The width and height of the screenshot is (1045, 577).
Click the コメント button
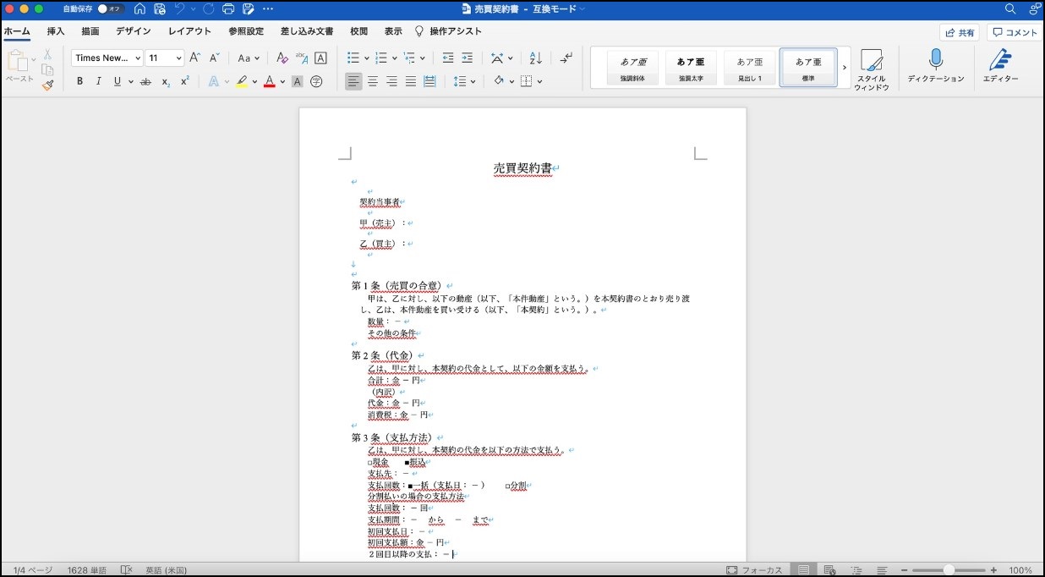pos(1015,32)
